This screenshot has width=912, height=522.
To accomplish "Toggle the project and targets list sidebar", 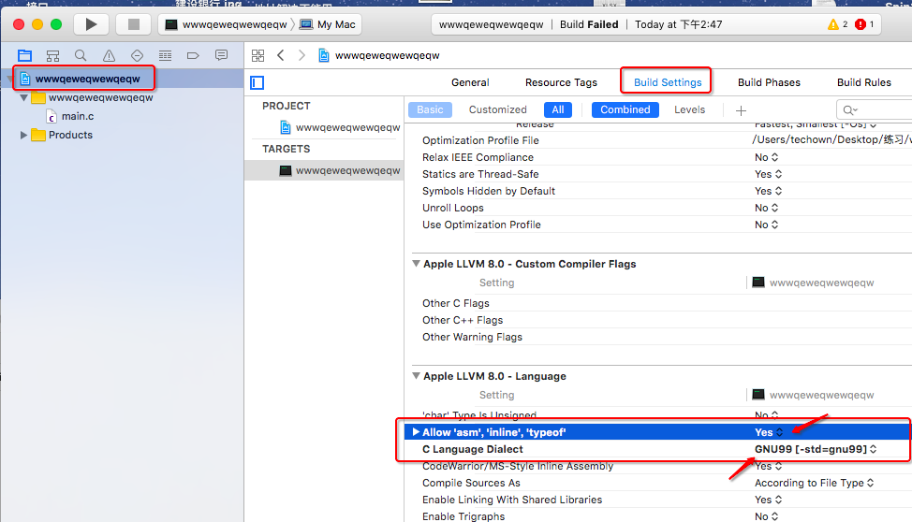I will [x=257, y=83].
